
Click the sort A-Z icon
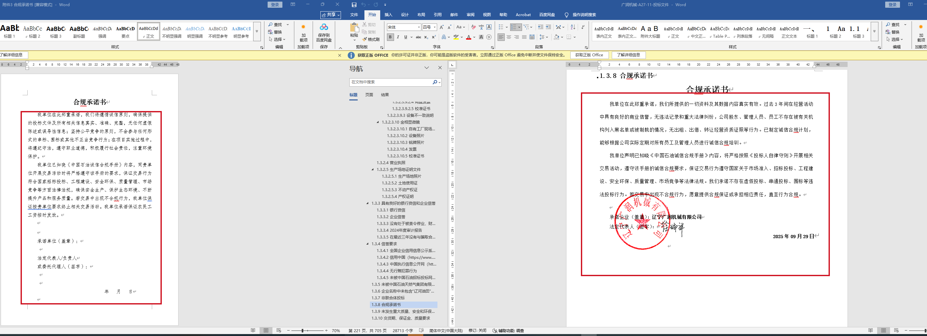click(x=573, y=27)
